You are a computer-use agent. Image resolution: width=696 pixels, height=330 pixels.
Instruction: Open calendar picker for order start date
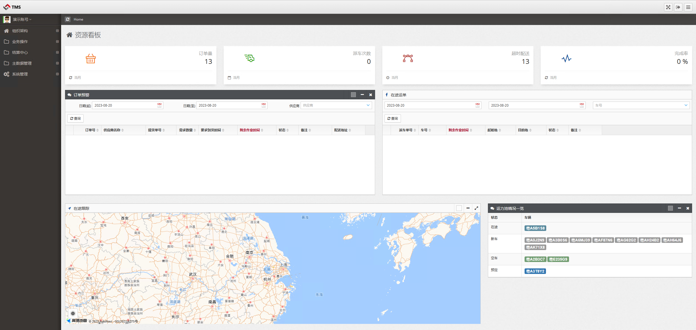tap(159, 105)
